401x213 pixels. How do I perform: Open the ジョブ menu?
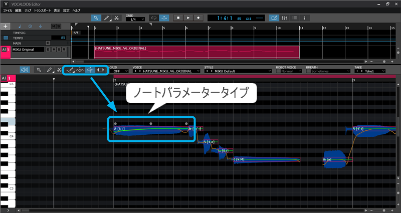pos(28,11)
